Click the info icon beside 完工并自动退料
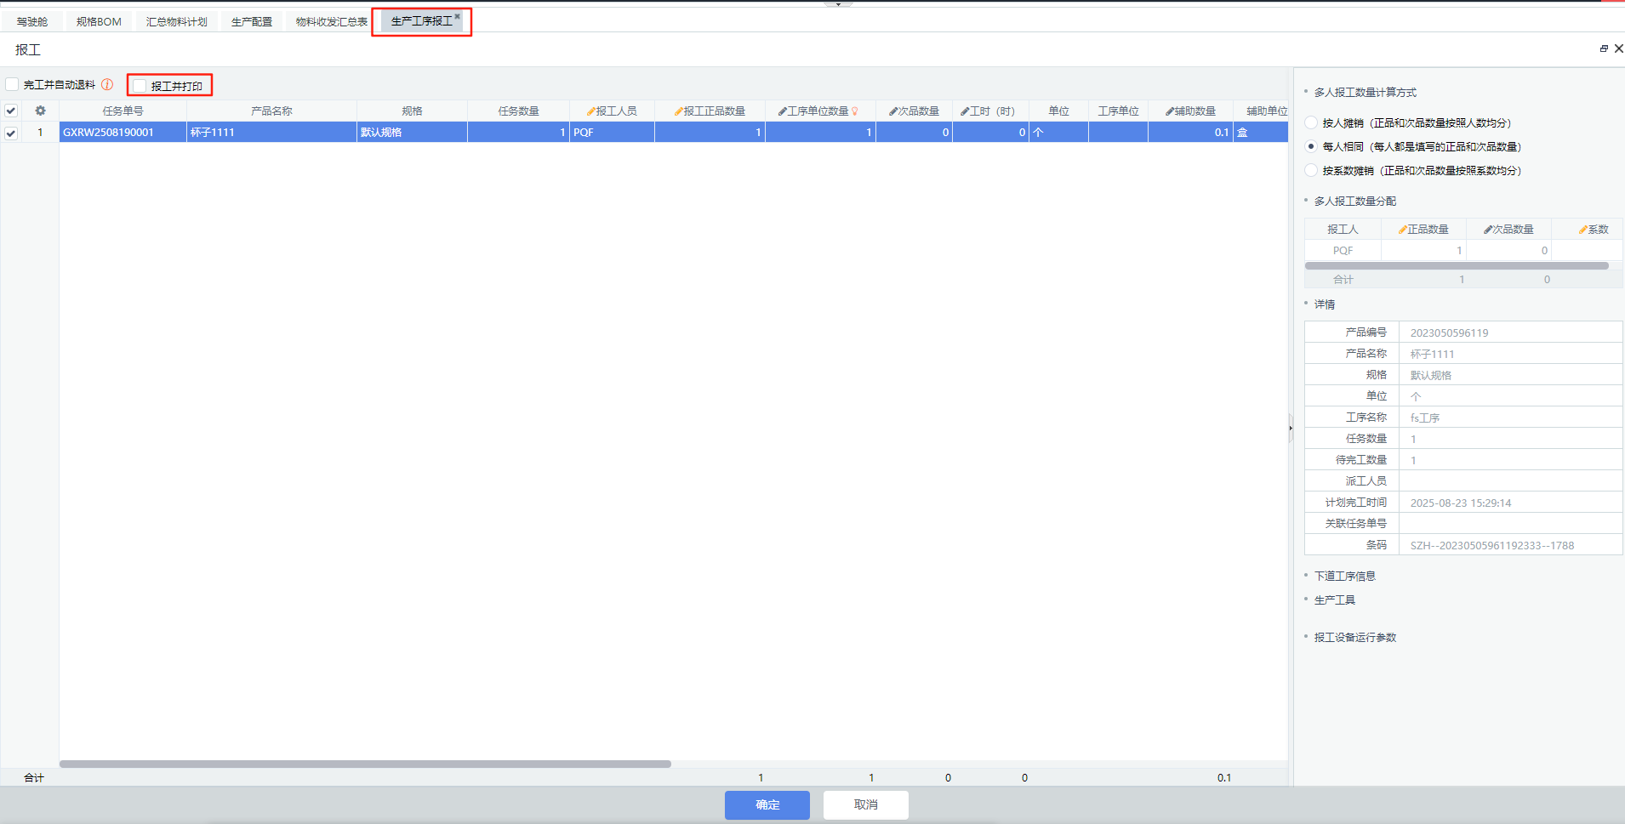 (x=107, y=84)
